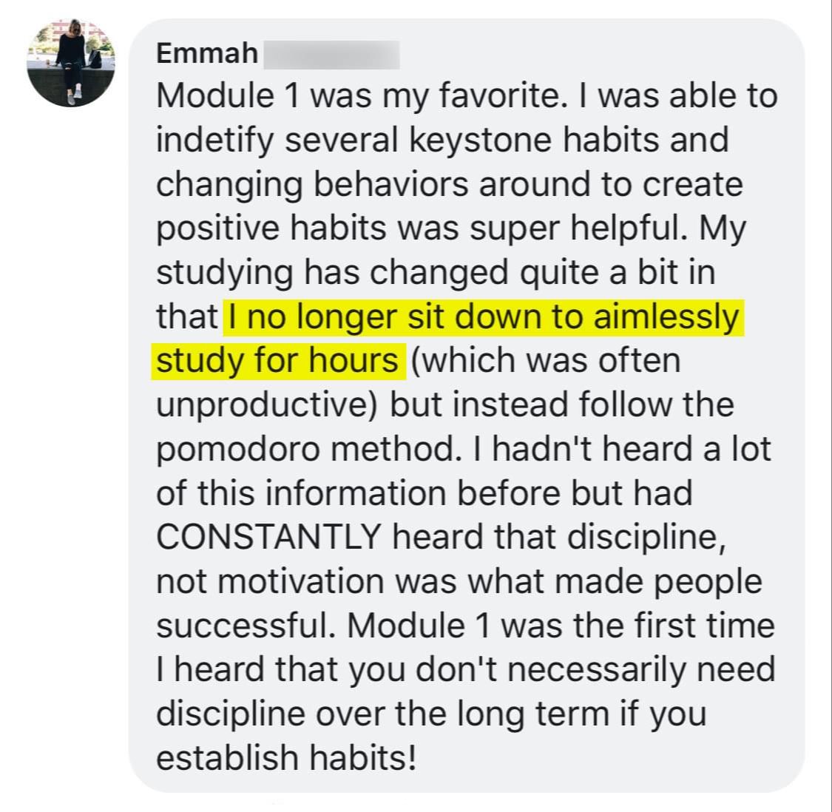Click the word 'unproductive)'

tap(268, 405)
